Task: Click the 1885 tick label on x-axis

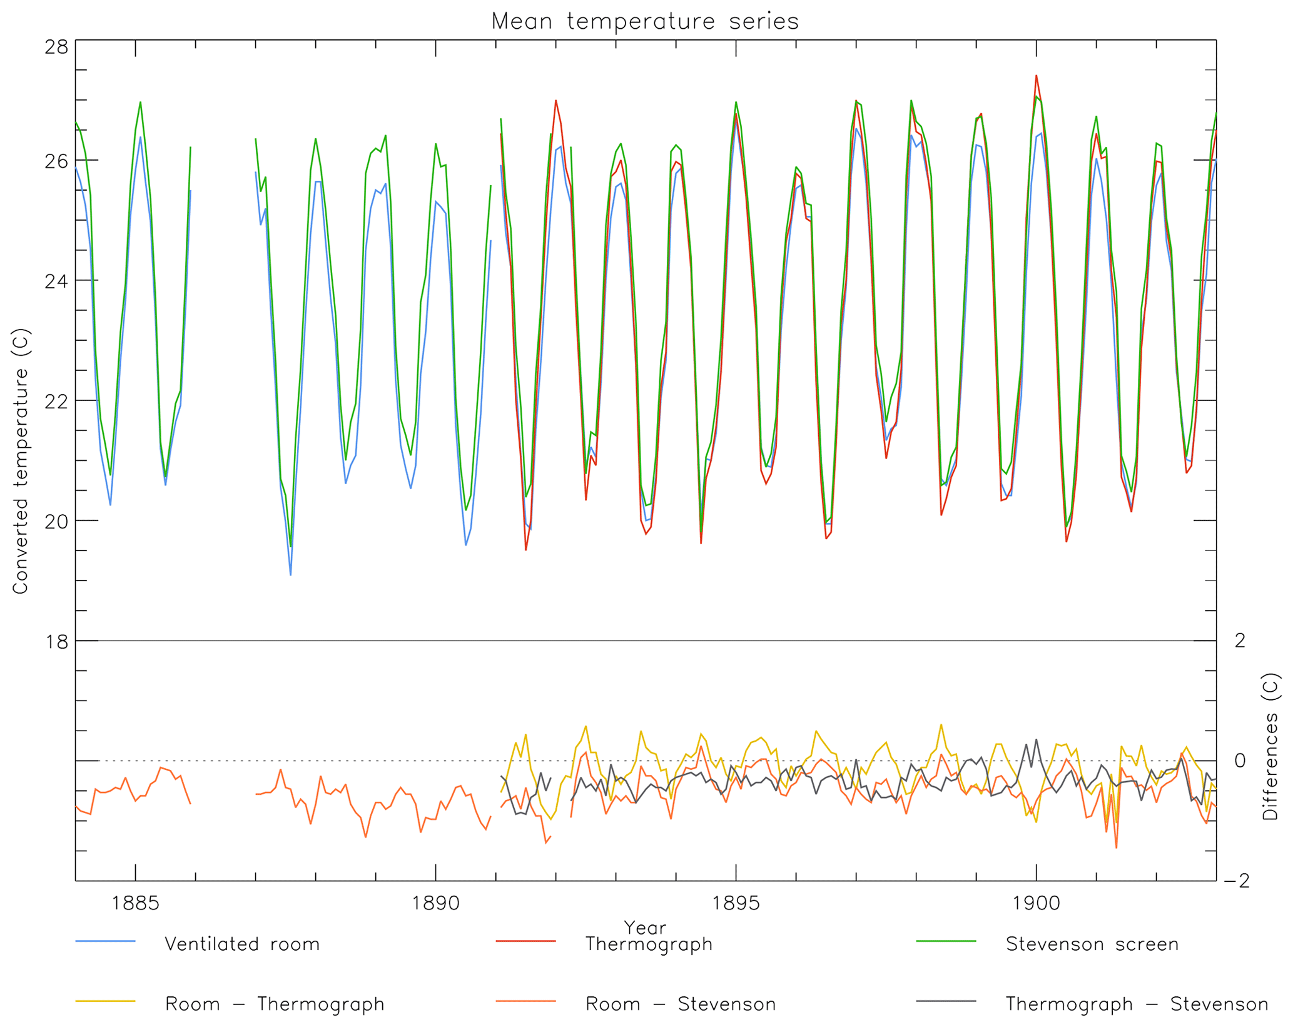Action: 135,903
